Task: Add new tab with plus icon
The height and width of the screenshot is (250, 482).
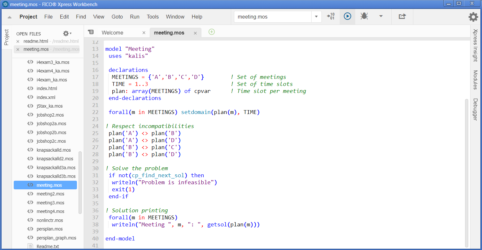Action: [x=211, y=32]
